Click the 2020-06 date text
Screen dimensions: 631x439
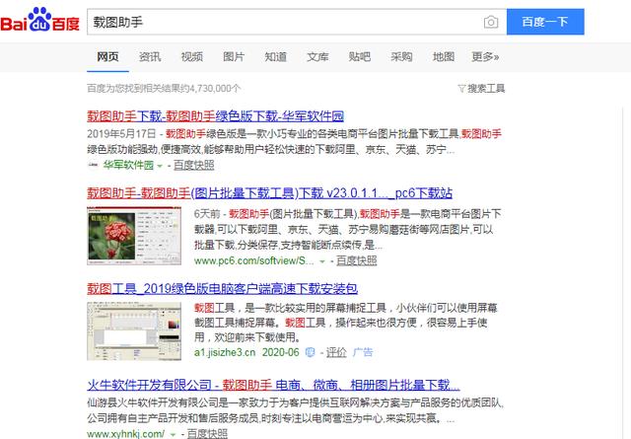(281, 352)
